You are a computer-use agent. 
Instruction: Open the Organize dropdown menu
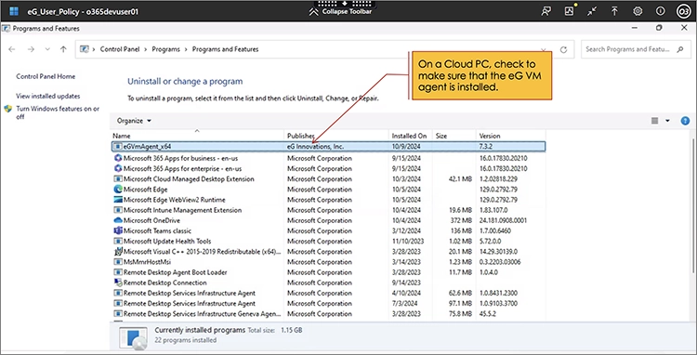pyautogui.click(x=134, y=121)
